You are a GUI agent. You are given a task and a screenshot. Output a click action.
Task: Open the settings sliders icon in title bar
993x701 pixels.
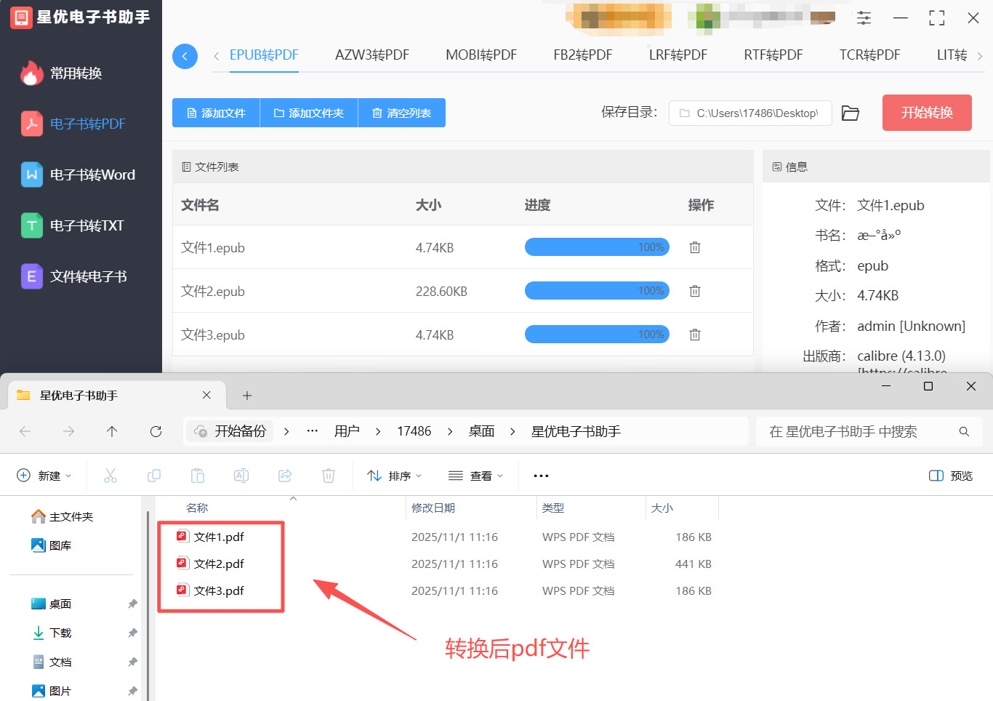click(x=864, y=17)
